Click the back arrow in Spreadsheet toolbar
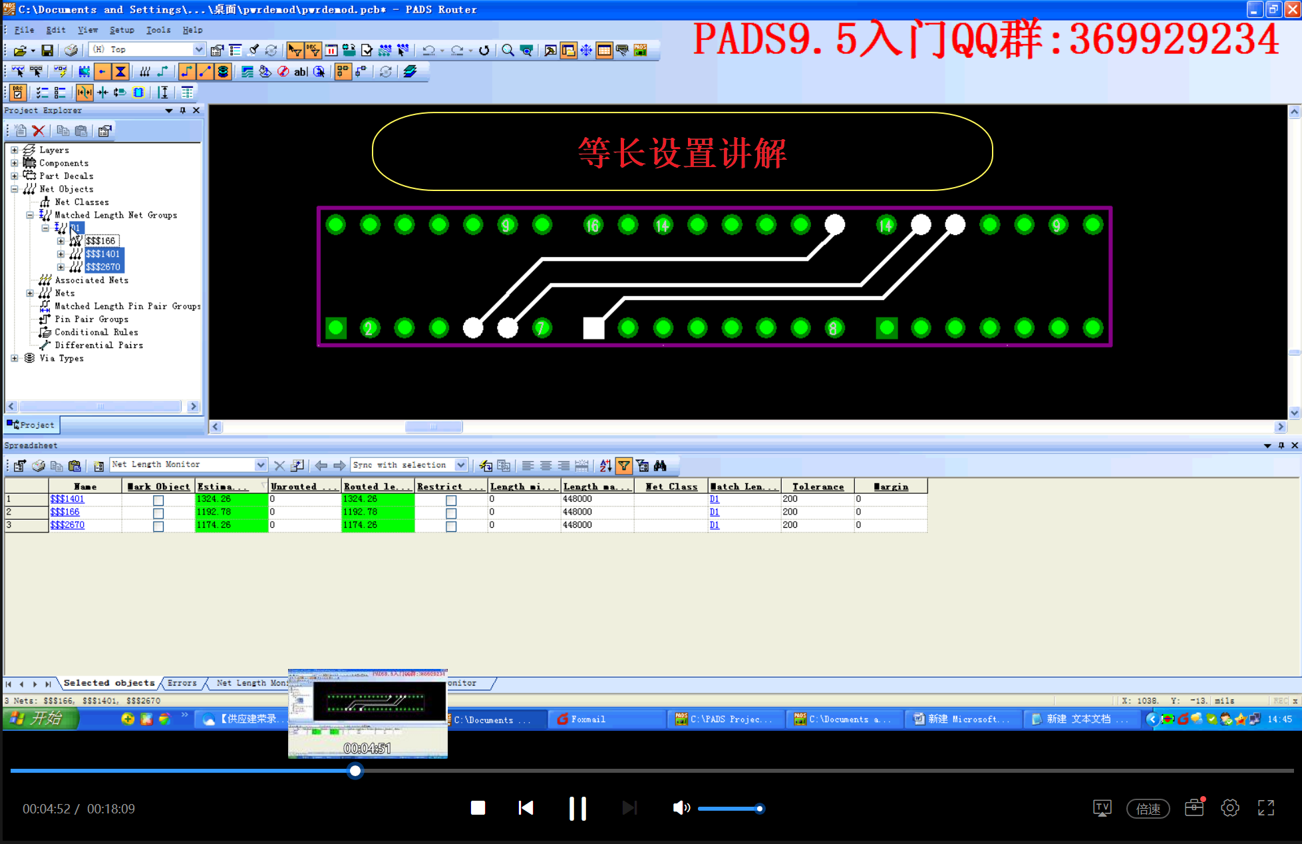 coord(321,465)
